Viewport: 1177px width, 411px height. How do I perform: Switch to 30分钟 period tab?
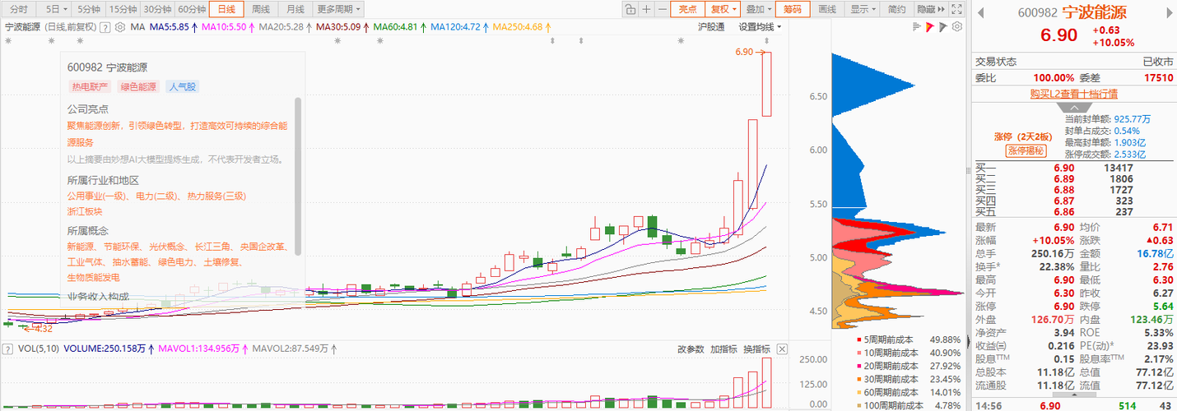(156, 10)
